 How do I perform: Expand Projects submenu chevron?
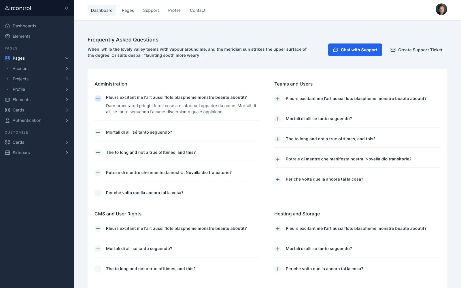[x=67, y=79]
